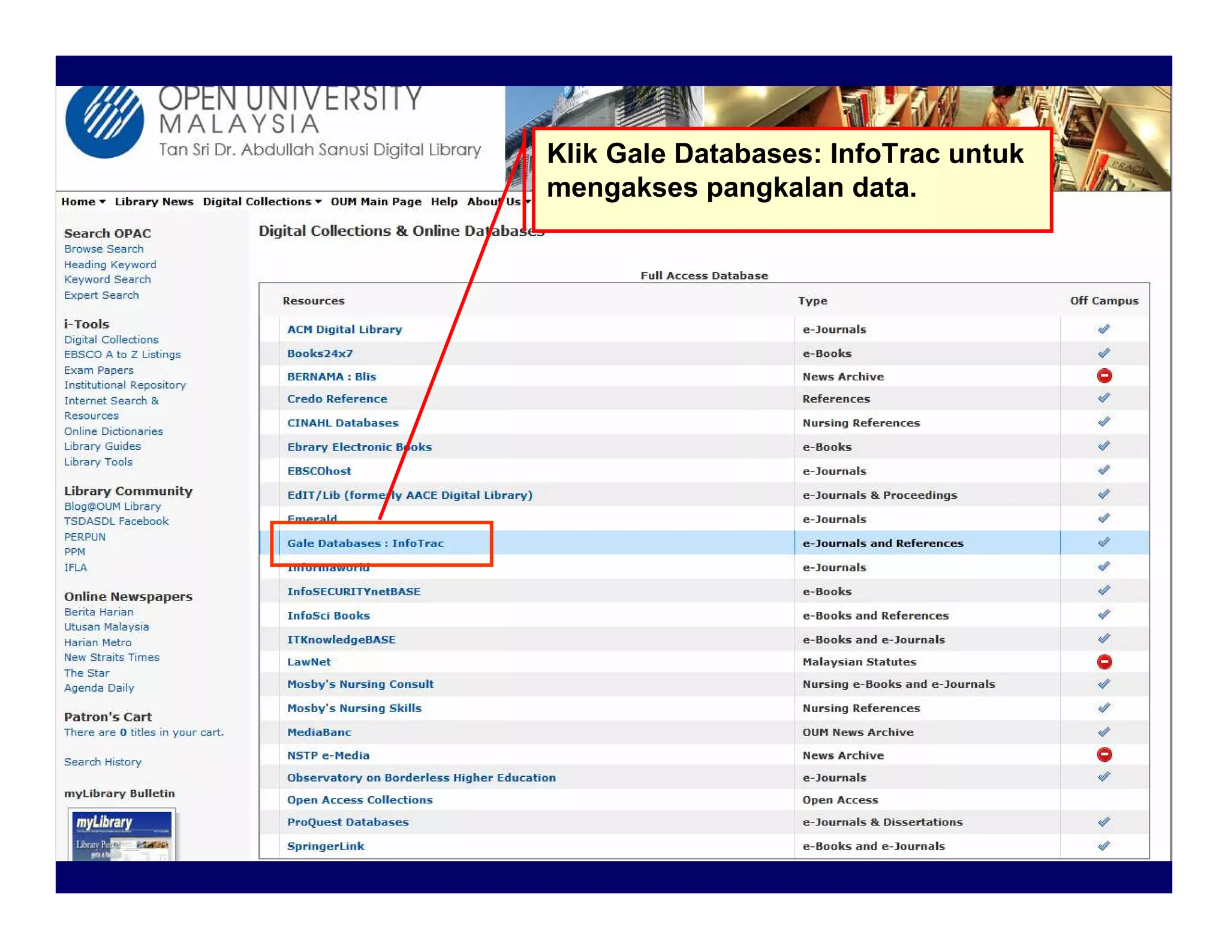This screenshot has width=1228, height=949.
Task: Open Institutional Repository link
Action: (125, 385)
